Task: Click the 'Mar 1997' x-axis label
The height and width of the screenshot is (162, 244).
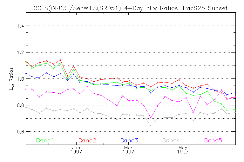Action: coord(128,150)
